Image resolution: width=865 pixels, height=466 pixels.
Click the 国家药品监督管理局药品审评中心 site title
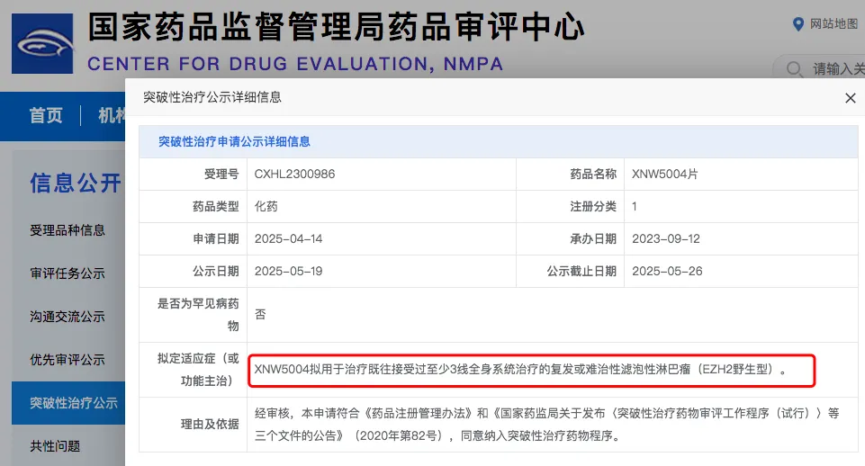point(336,27)
